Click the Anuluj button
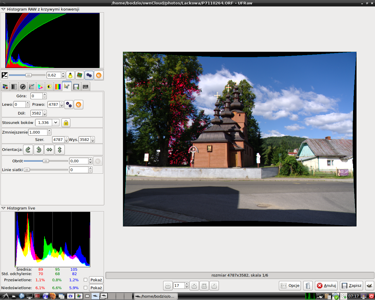The image size is (375, 300). click(326, 286)
